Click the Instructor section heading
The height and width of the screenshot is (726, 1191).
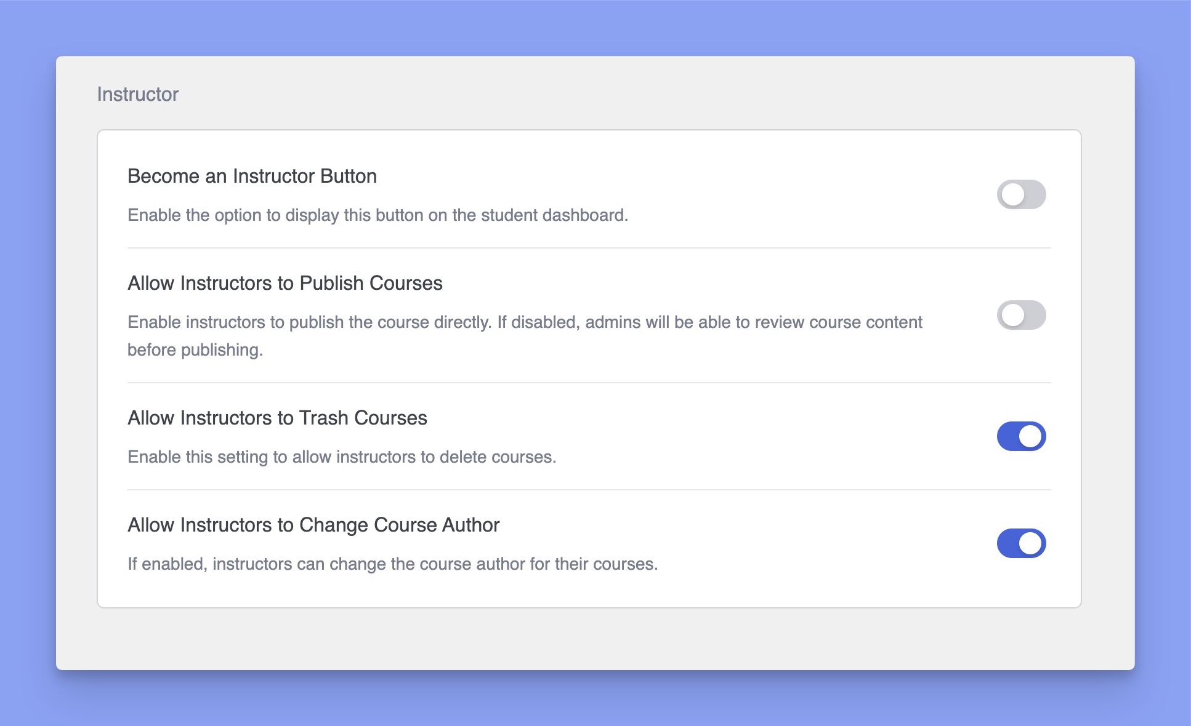click(138, 94)
